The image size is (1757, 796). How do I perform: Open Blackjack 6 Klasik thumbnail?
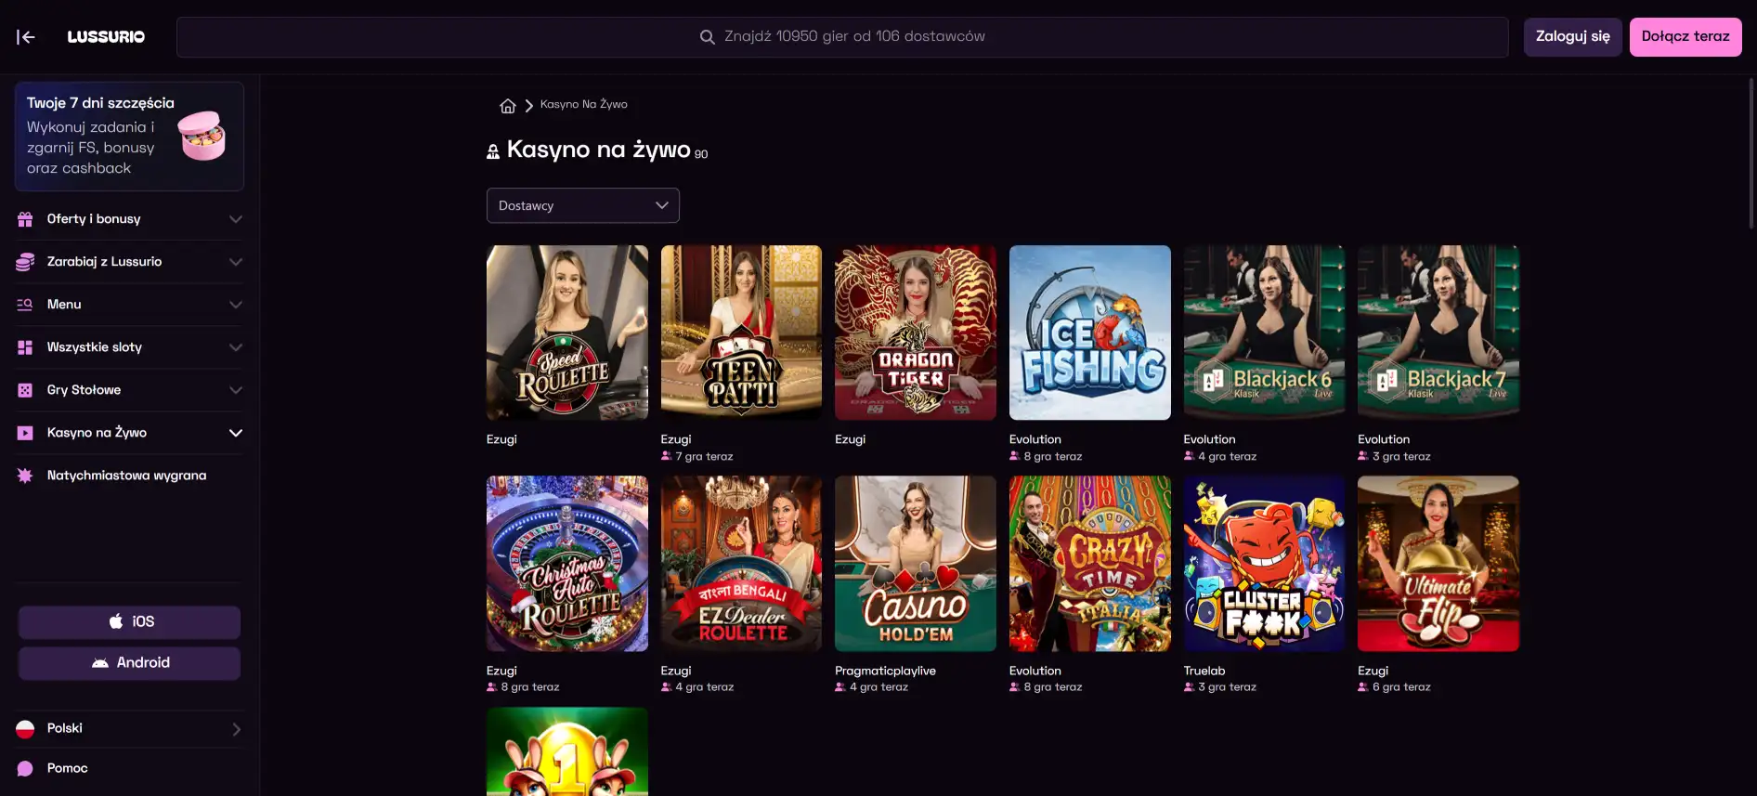(1264, 333)
